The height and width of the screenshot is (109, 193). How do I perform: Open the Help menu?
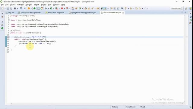pyautogui.click(x=63, y=5)
